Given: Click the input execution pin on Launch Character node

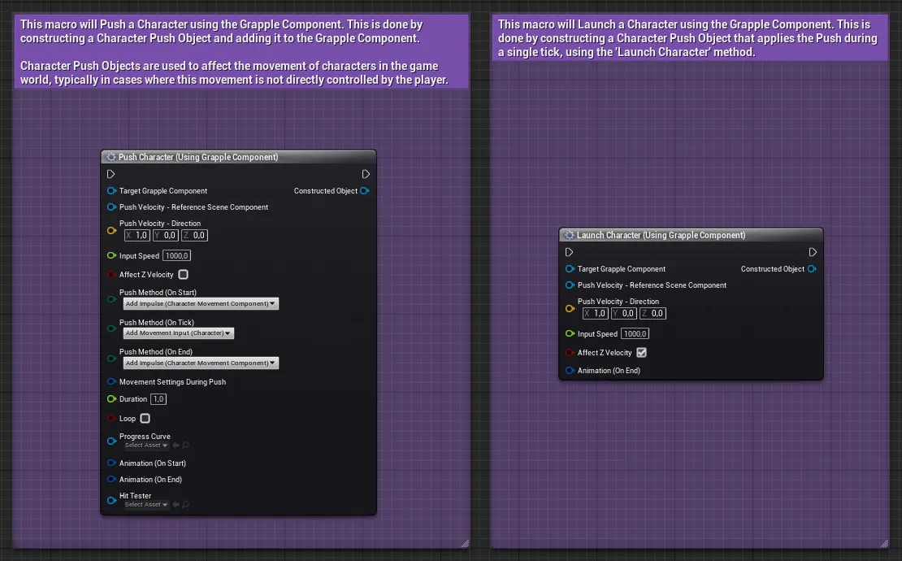Looking at the screenshot, I should 569,252.
